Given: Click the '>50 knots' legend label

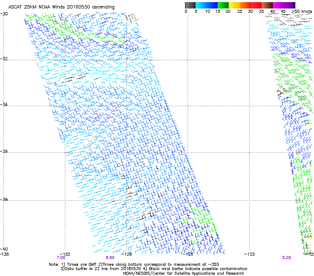Looking at the screenshot, I should (302, 11).
